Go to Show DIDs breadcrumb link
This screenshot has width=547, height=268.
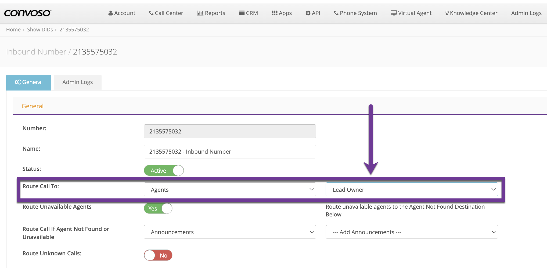pyautogui.click(x=40, y=30)
